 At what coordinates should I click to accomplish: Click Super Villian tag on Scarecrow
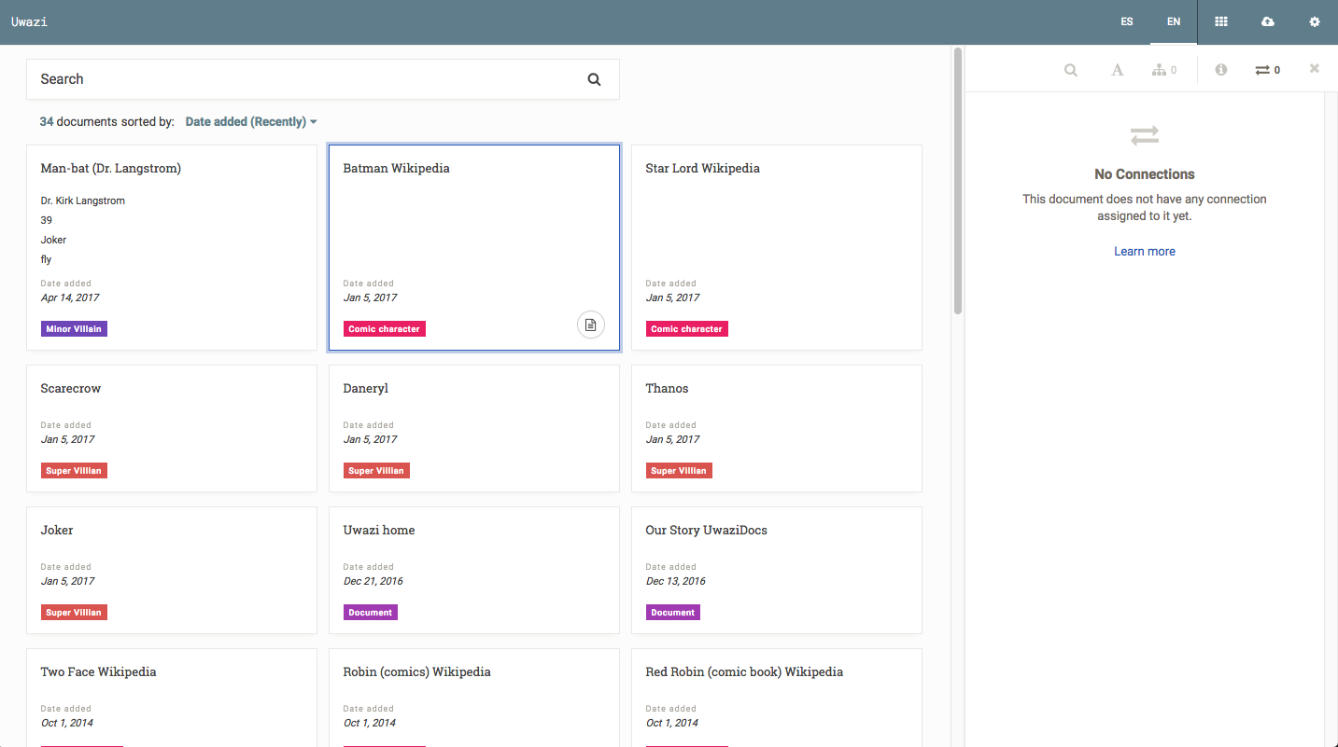(x=74, y=471)
